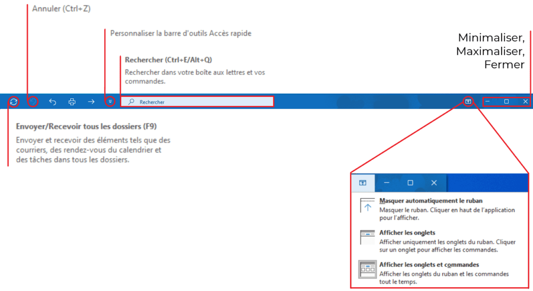Click inside the Rechercher search field
533x291 pixels.
click(203, 102)
